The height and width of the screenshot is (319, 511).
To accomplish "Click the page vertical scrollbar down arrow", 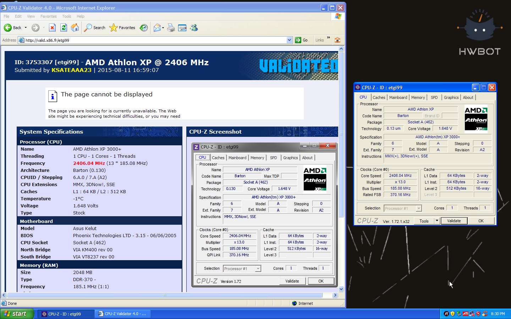I will coord(341,289).
